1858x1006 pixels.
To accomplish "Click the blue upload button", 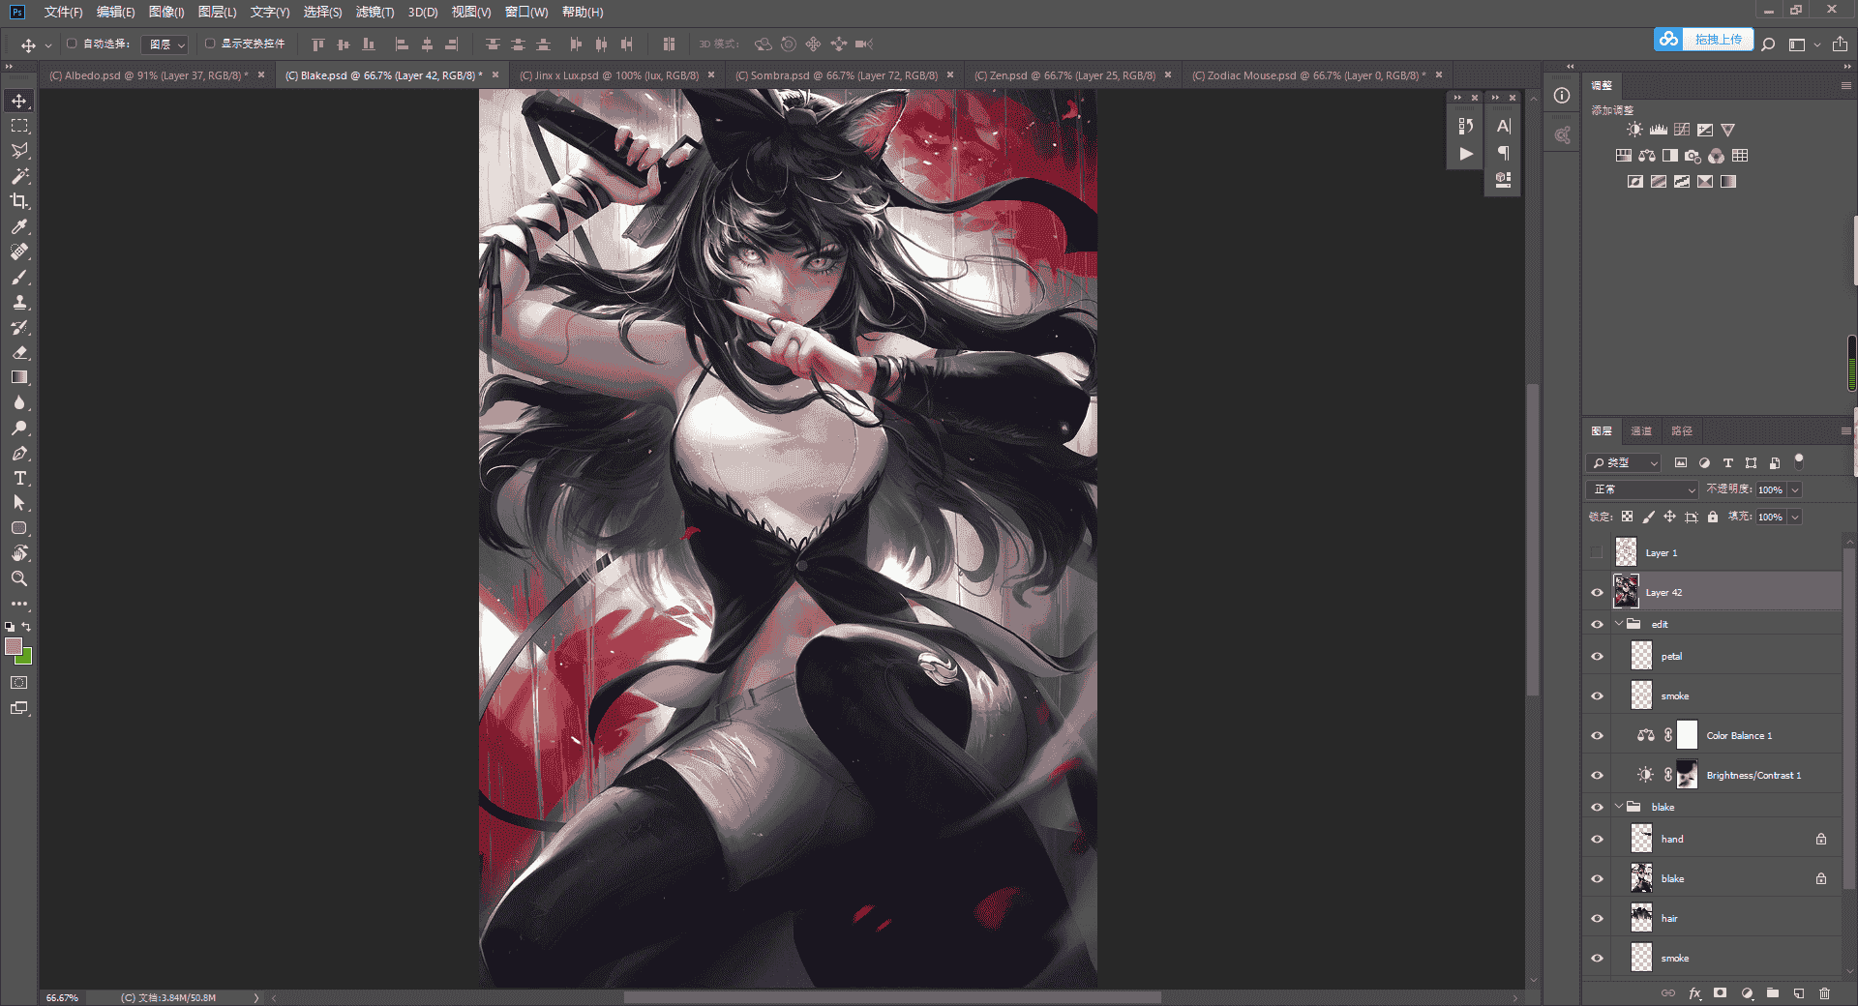I will click(x=1703, y=40).
